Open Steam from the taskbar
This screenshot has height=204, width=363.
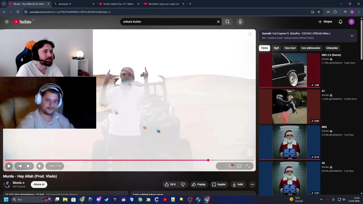pyautogui.click(x=107, y=199)
